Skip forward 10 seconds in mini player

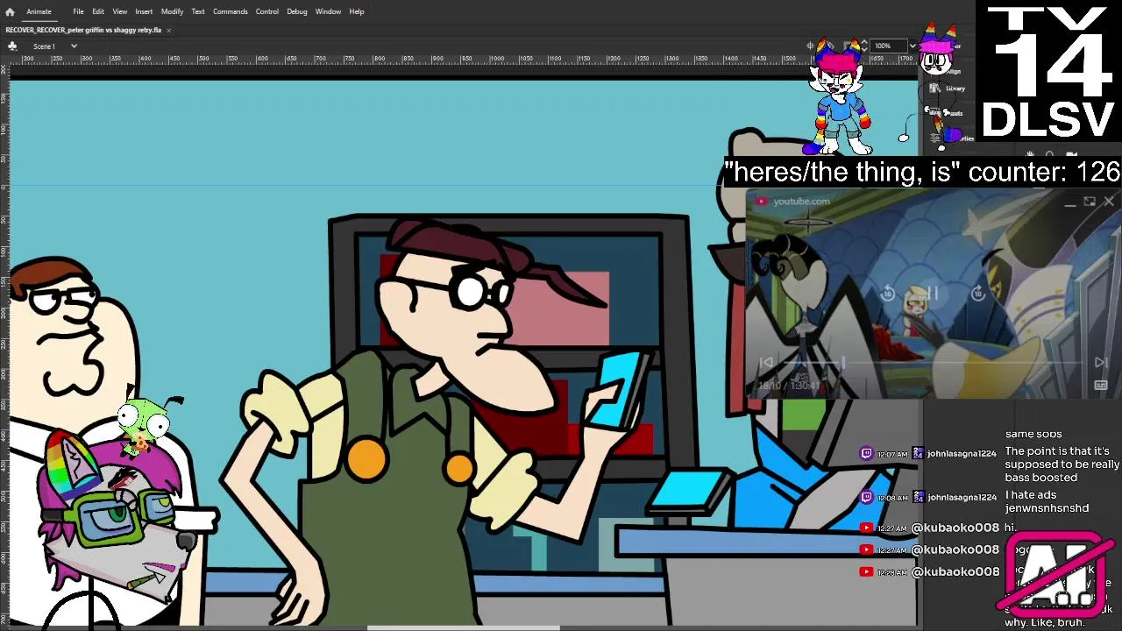tap(978, 294)
